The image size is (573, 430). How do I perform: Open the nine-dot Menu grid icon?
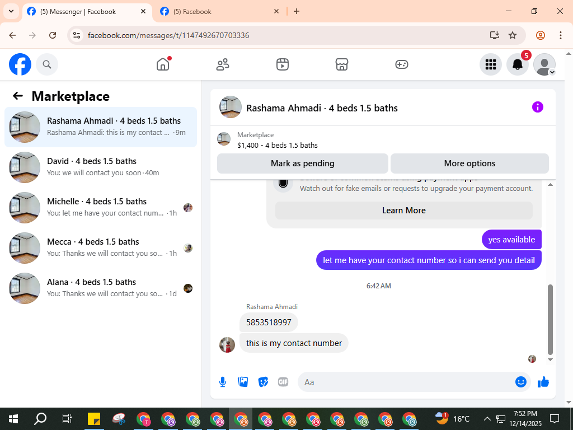pos(490,64)
